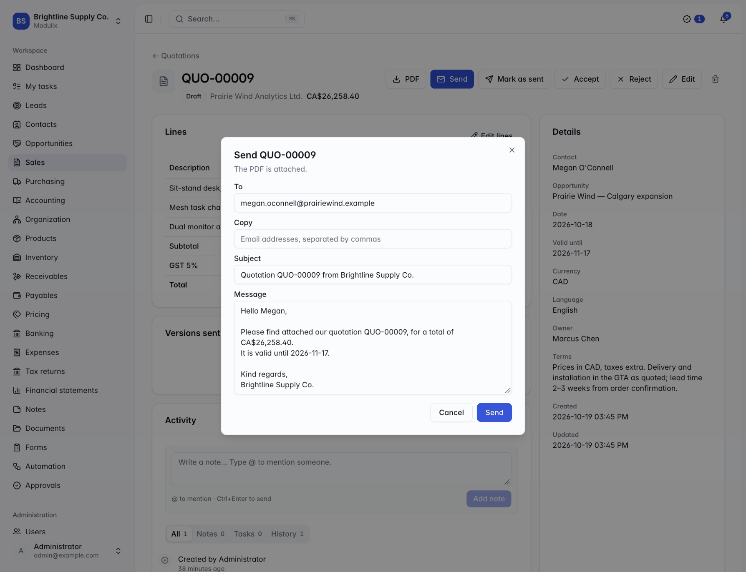The width and height of the screenshot is (746, 572).
Task: Click the Payables wallet icon
Action: click(x=17, y=295)
